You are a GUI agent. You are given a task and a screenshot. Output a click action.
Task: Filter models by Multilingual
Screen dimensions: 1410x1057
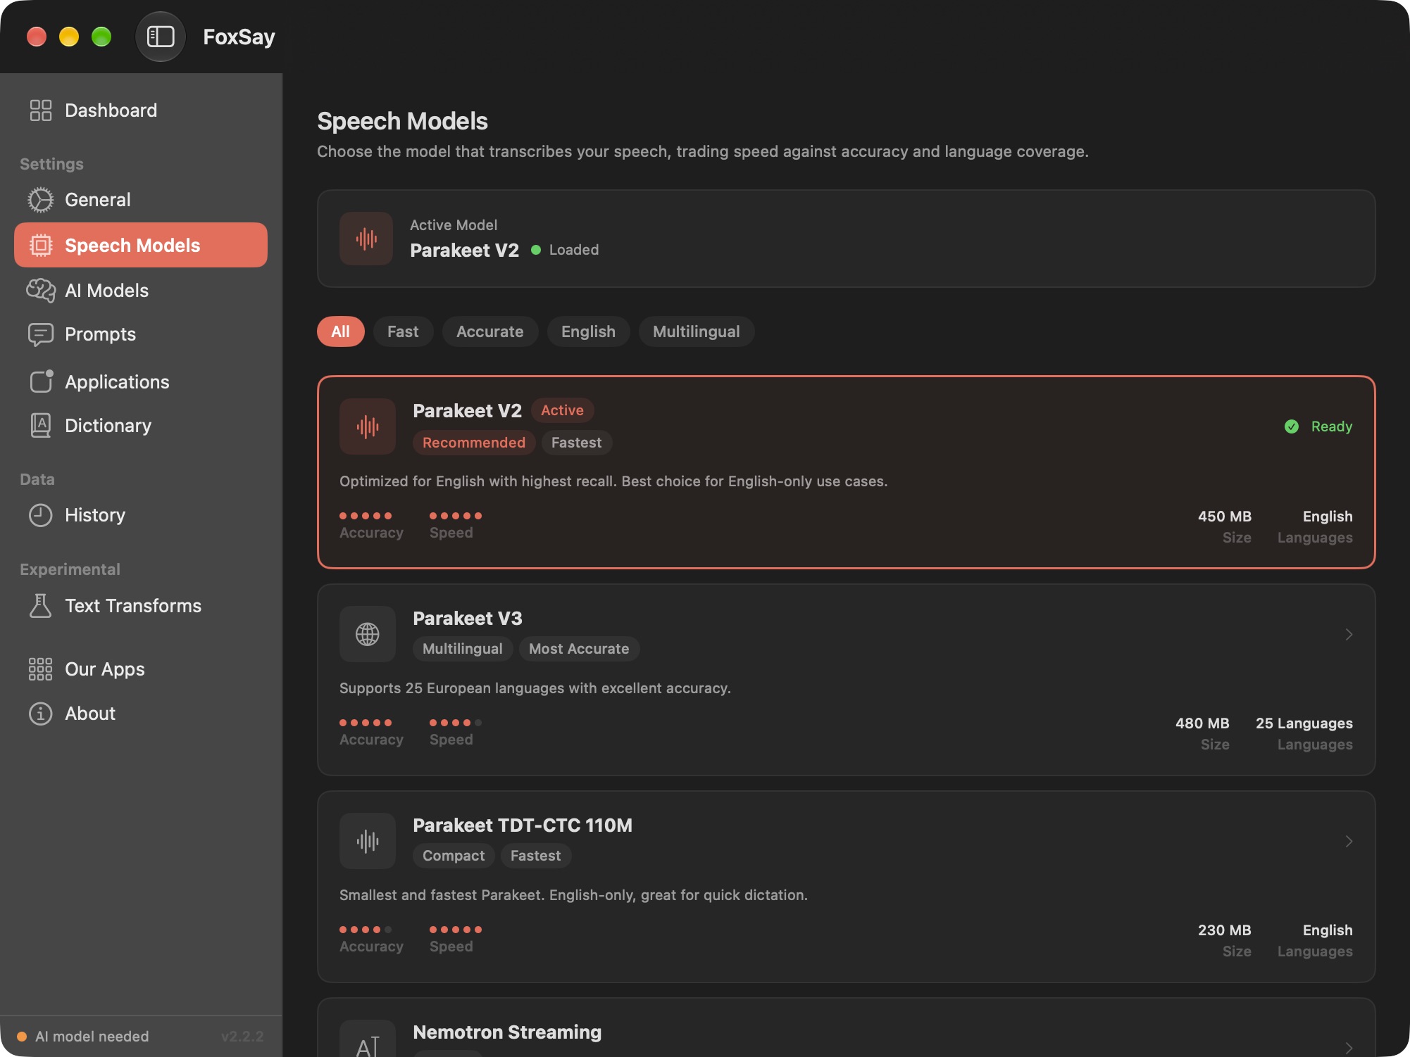(x=697, y=331)
